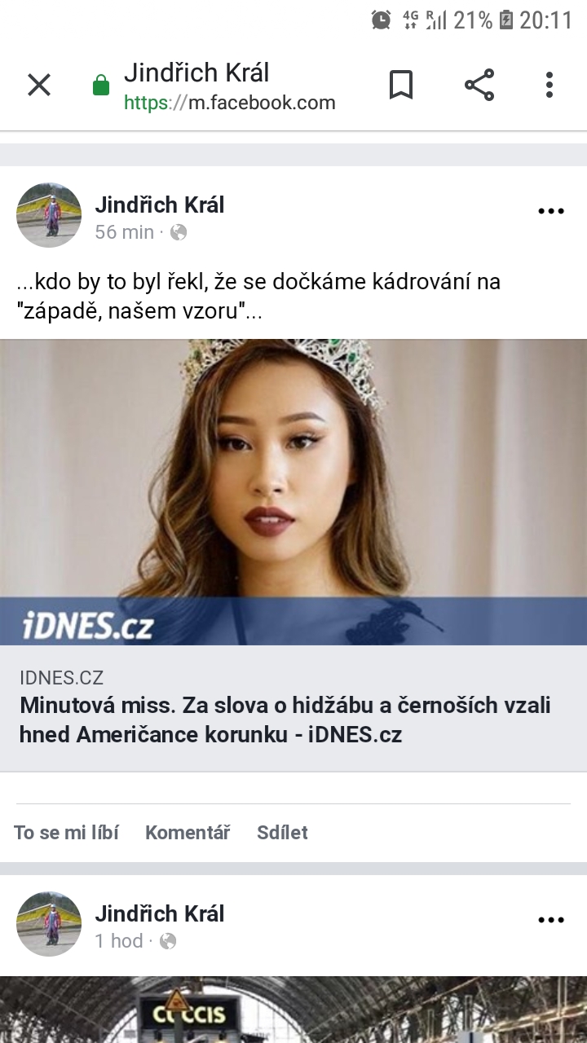Tap the m.facebook.com URL address text
Image resolution: width=587 pixels, height=1043 pixels.
click(x=230, y=103)
